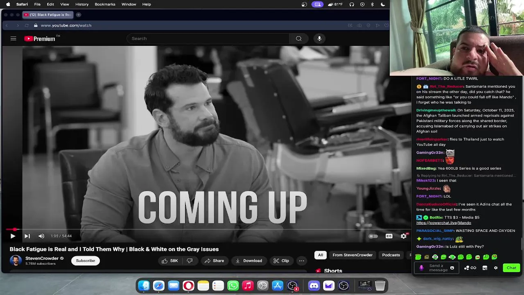Select the Podcasts filter chip

click(x=391, y=255)
